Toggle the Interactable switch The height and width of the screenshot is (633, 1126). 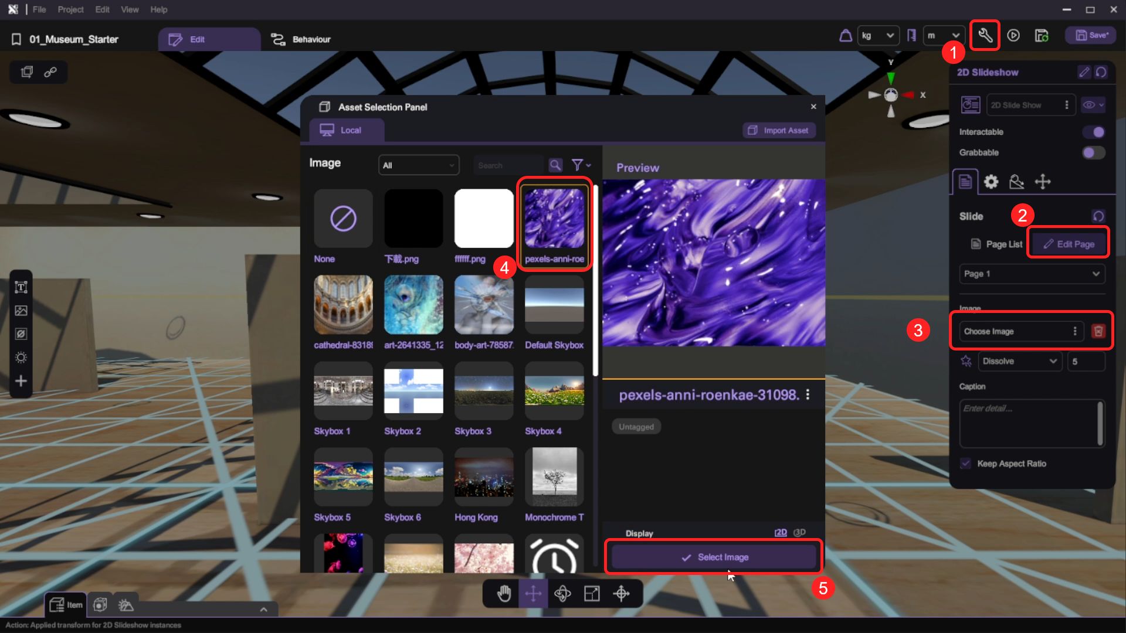pos(1094,132)
